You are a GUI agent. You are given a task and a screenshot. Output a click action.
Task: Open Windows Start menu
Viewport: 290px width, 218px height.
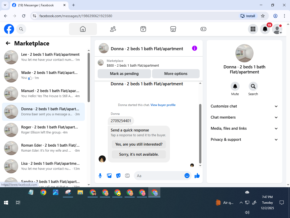(6, 203)
